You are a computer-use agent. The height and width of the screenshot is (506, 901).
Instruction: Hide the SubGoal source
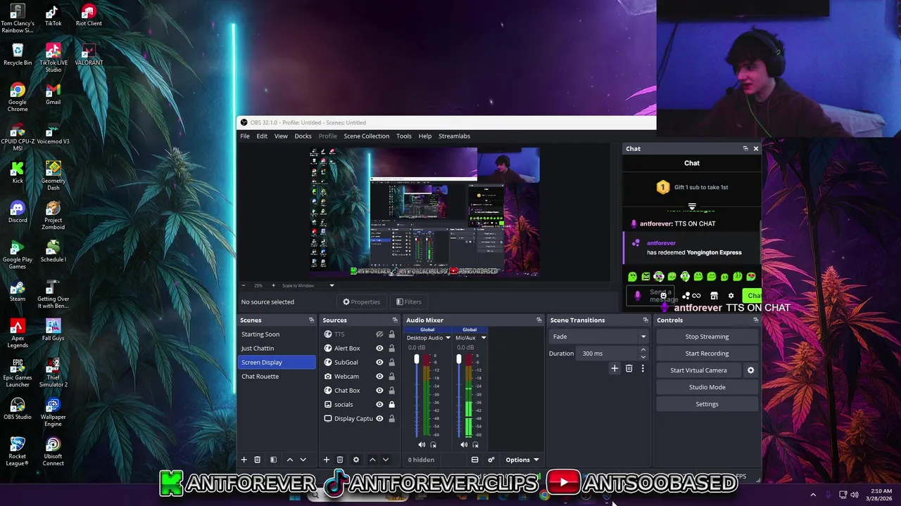coord(379,363)
